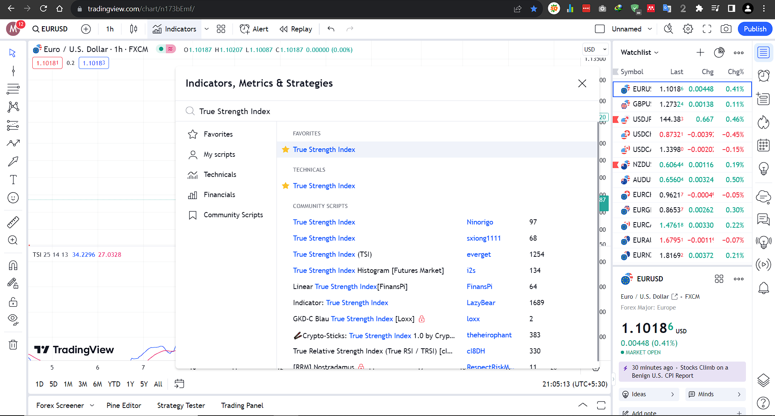The image size is (775, 416).
Task: Click the indicator search input field
Action: coord(387,111)
